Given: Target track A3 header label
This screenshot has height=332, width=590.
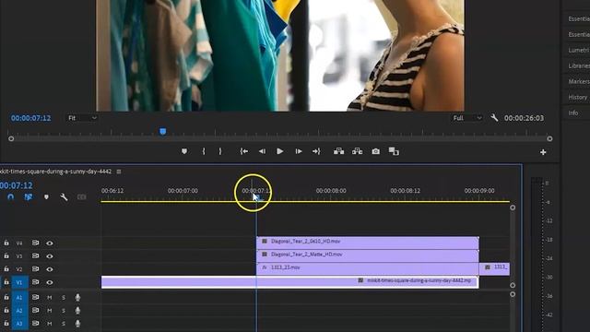Looking at the screenshot, I should pyautogui.click(x=19, y=323).
